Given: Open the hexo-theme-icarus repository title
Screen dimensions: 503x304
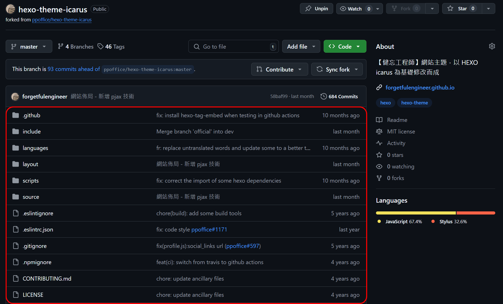Looking at the screenshot, I should (53, 10).
